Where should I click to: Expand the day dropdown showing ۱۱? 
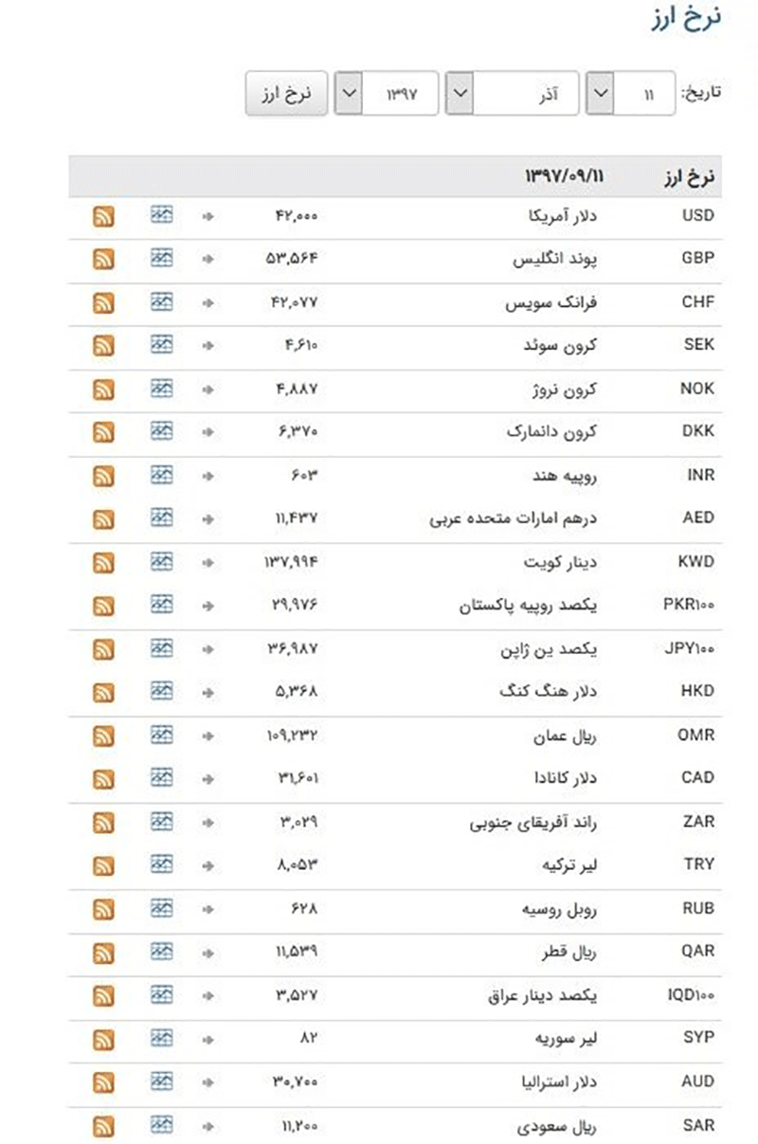tap(630, 94)
